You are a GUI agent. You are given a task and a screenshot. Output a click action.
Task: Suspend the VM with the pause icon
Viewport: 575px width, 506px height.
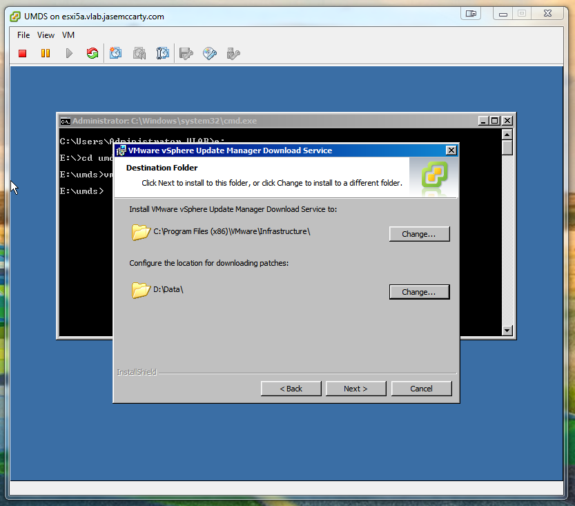46,54
